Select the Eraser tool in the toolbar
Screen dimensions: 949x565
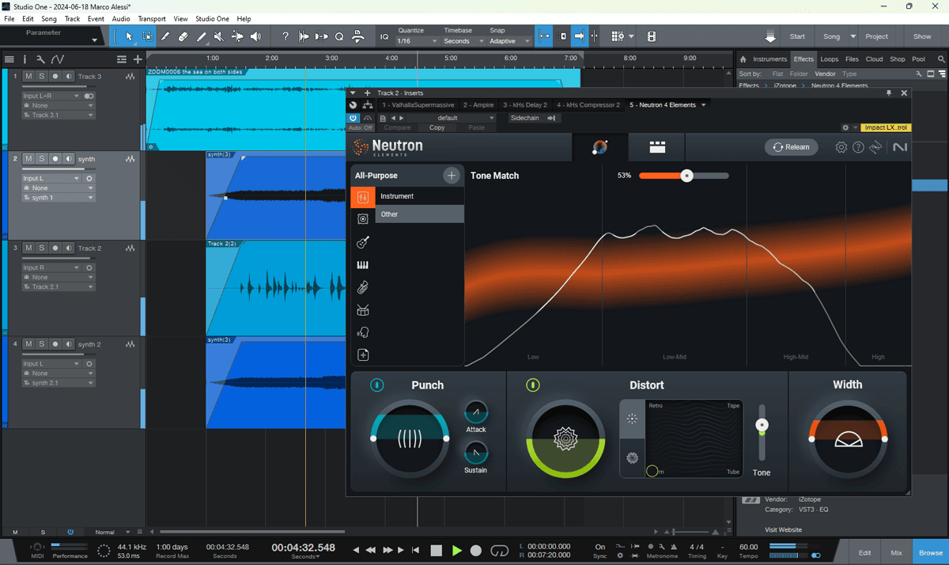click(x=183, y=36)
